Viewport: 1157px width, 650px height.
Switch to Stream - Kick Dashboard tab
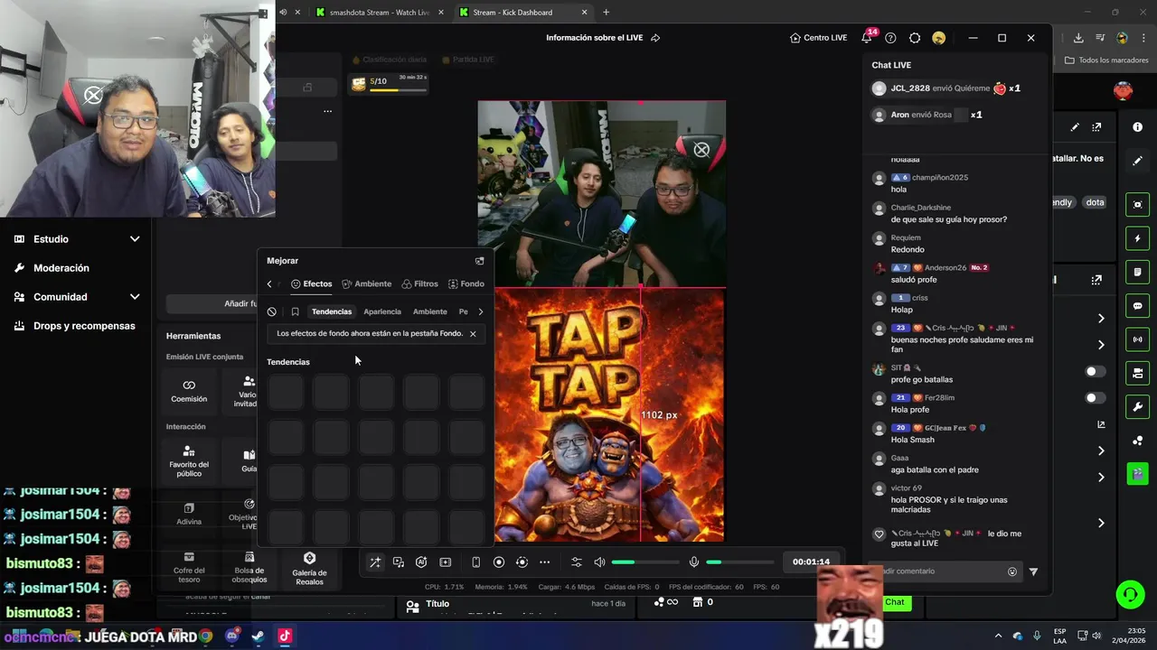click(522, 13)
